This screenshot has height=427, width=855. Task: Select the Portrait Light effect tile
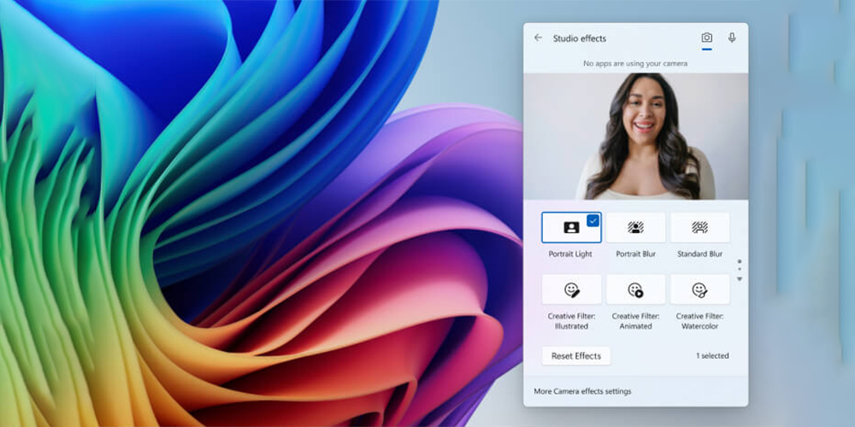click(x=571, y=227)
